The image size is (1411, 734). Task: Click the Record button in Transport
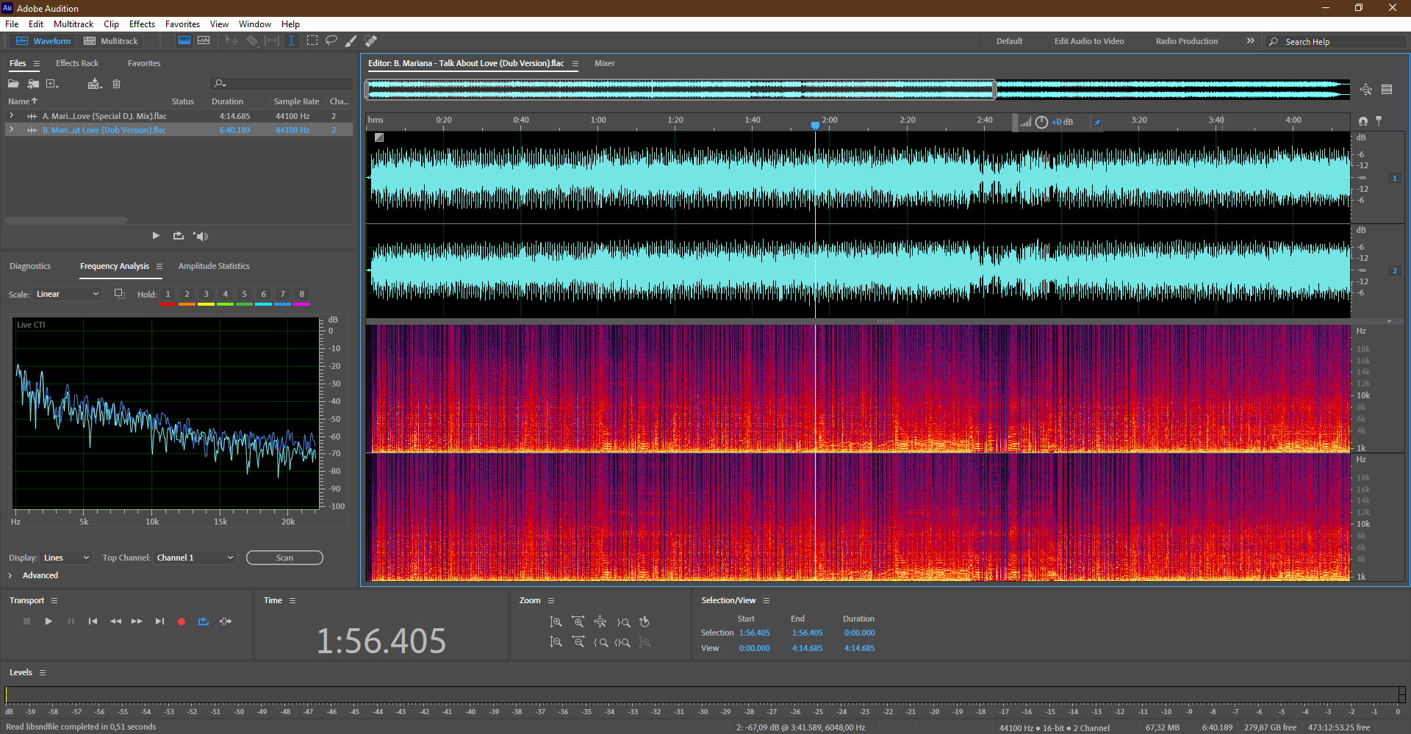[182, 622]
